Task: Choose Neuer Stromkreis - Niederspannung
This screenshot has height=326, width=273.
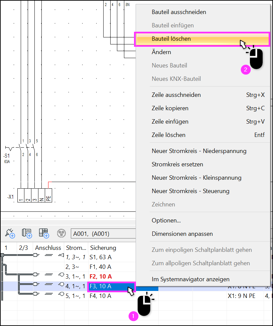Action: pos(199,151)
